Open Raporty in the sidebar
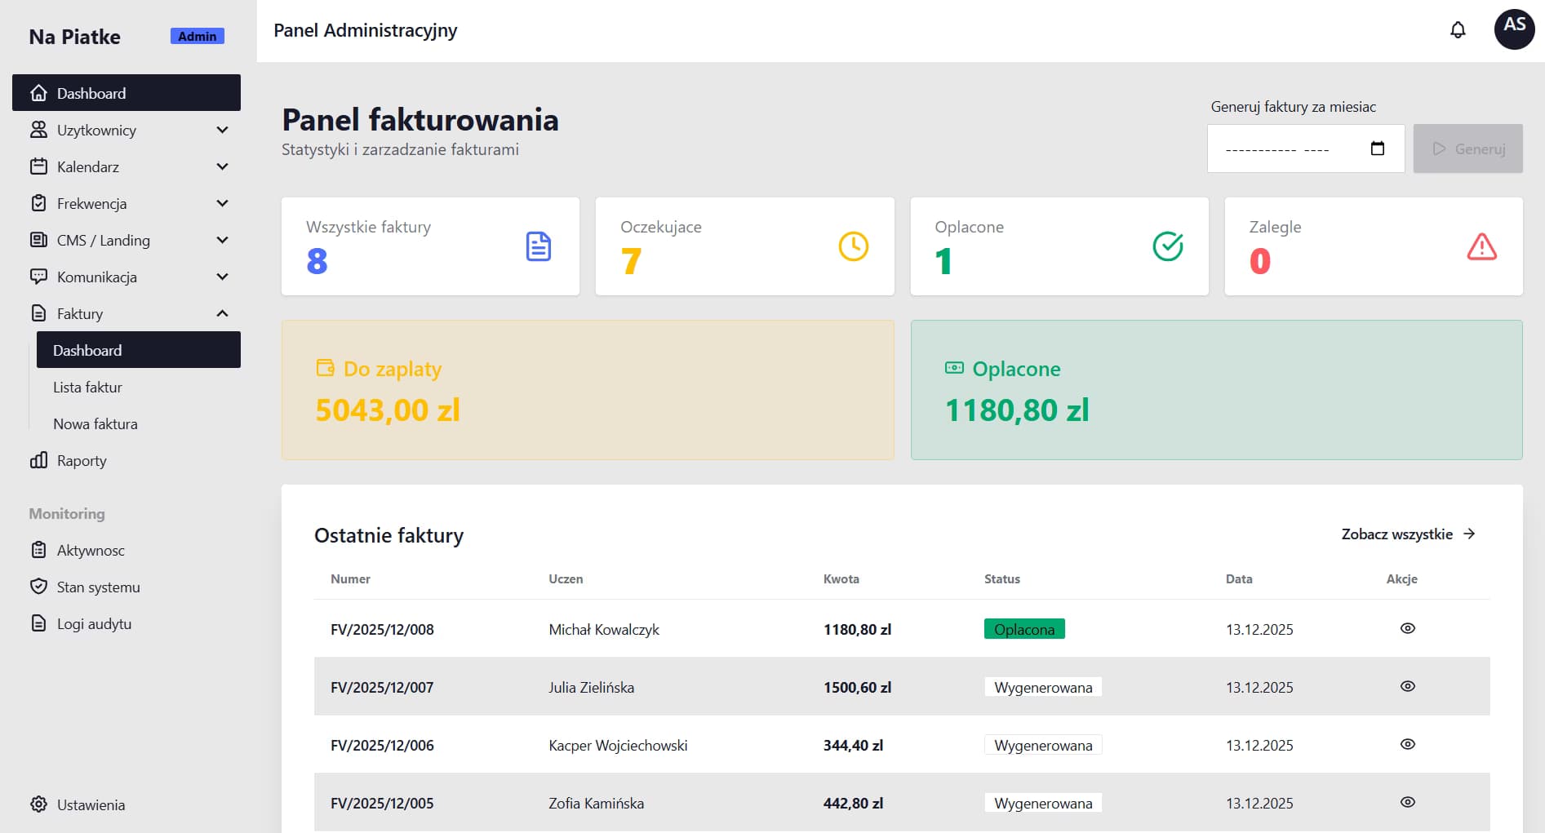 (x=127, y=460)
